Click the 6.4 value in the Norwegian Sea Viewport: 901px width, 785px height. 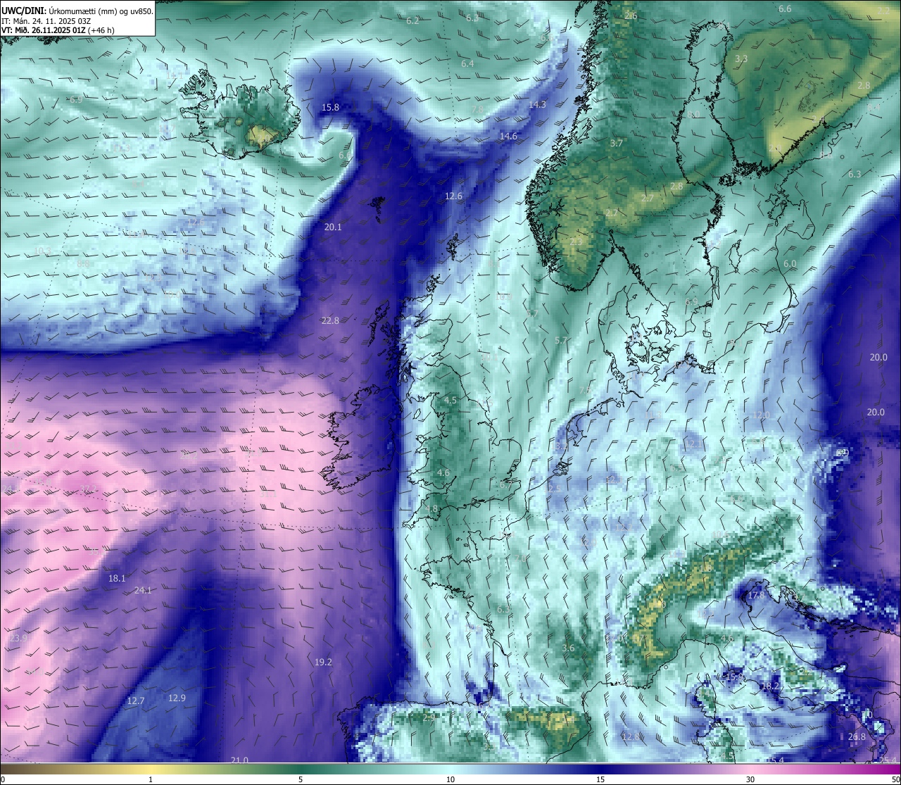point(467,63)
